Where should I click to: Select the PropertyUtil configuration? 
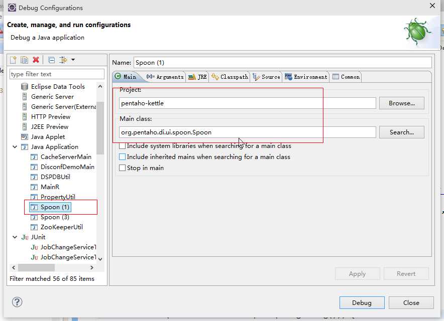click(x=58, y=197)
